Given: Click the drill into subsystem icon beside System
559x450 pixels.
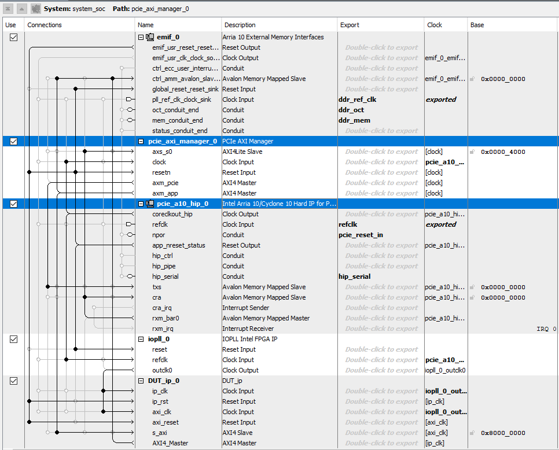Looking at the screenshot, I should tap(36, 9).
